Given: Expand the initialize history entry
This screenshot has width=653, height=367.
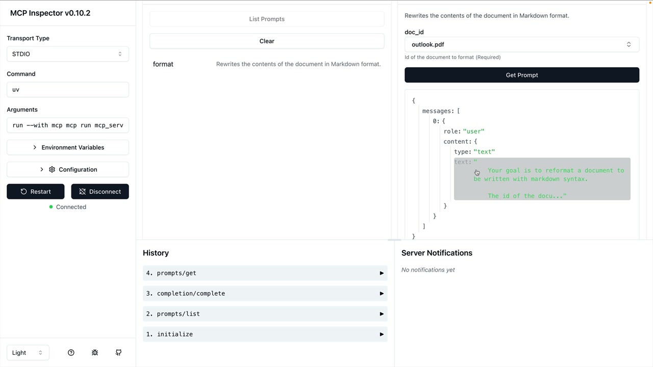Looking at the screenshot, I should click(x=265, y=334).
